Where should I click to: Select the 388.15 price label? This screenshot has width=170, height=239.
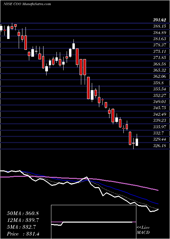(x=159, y=26)
